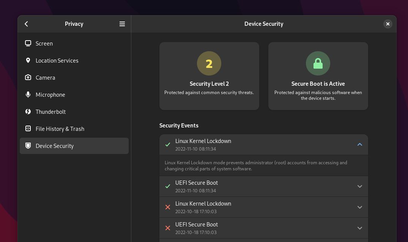Expand the failed Linux Kernel Lockdown event
Image resolution: width=408 pixels, height=242 pixels.
point(359,207)
